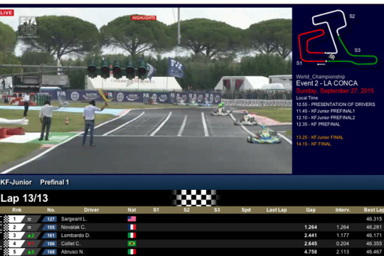384x256 pixels.
Task: Sort by the Last Lap column header
Action: click(277, 210)
